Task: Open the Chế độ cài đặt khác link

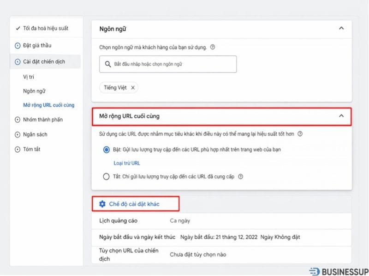Action: tap(134, 204)
